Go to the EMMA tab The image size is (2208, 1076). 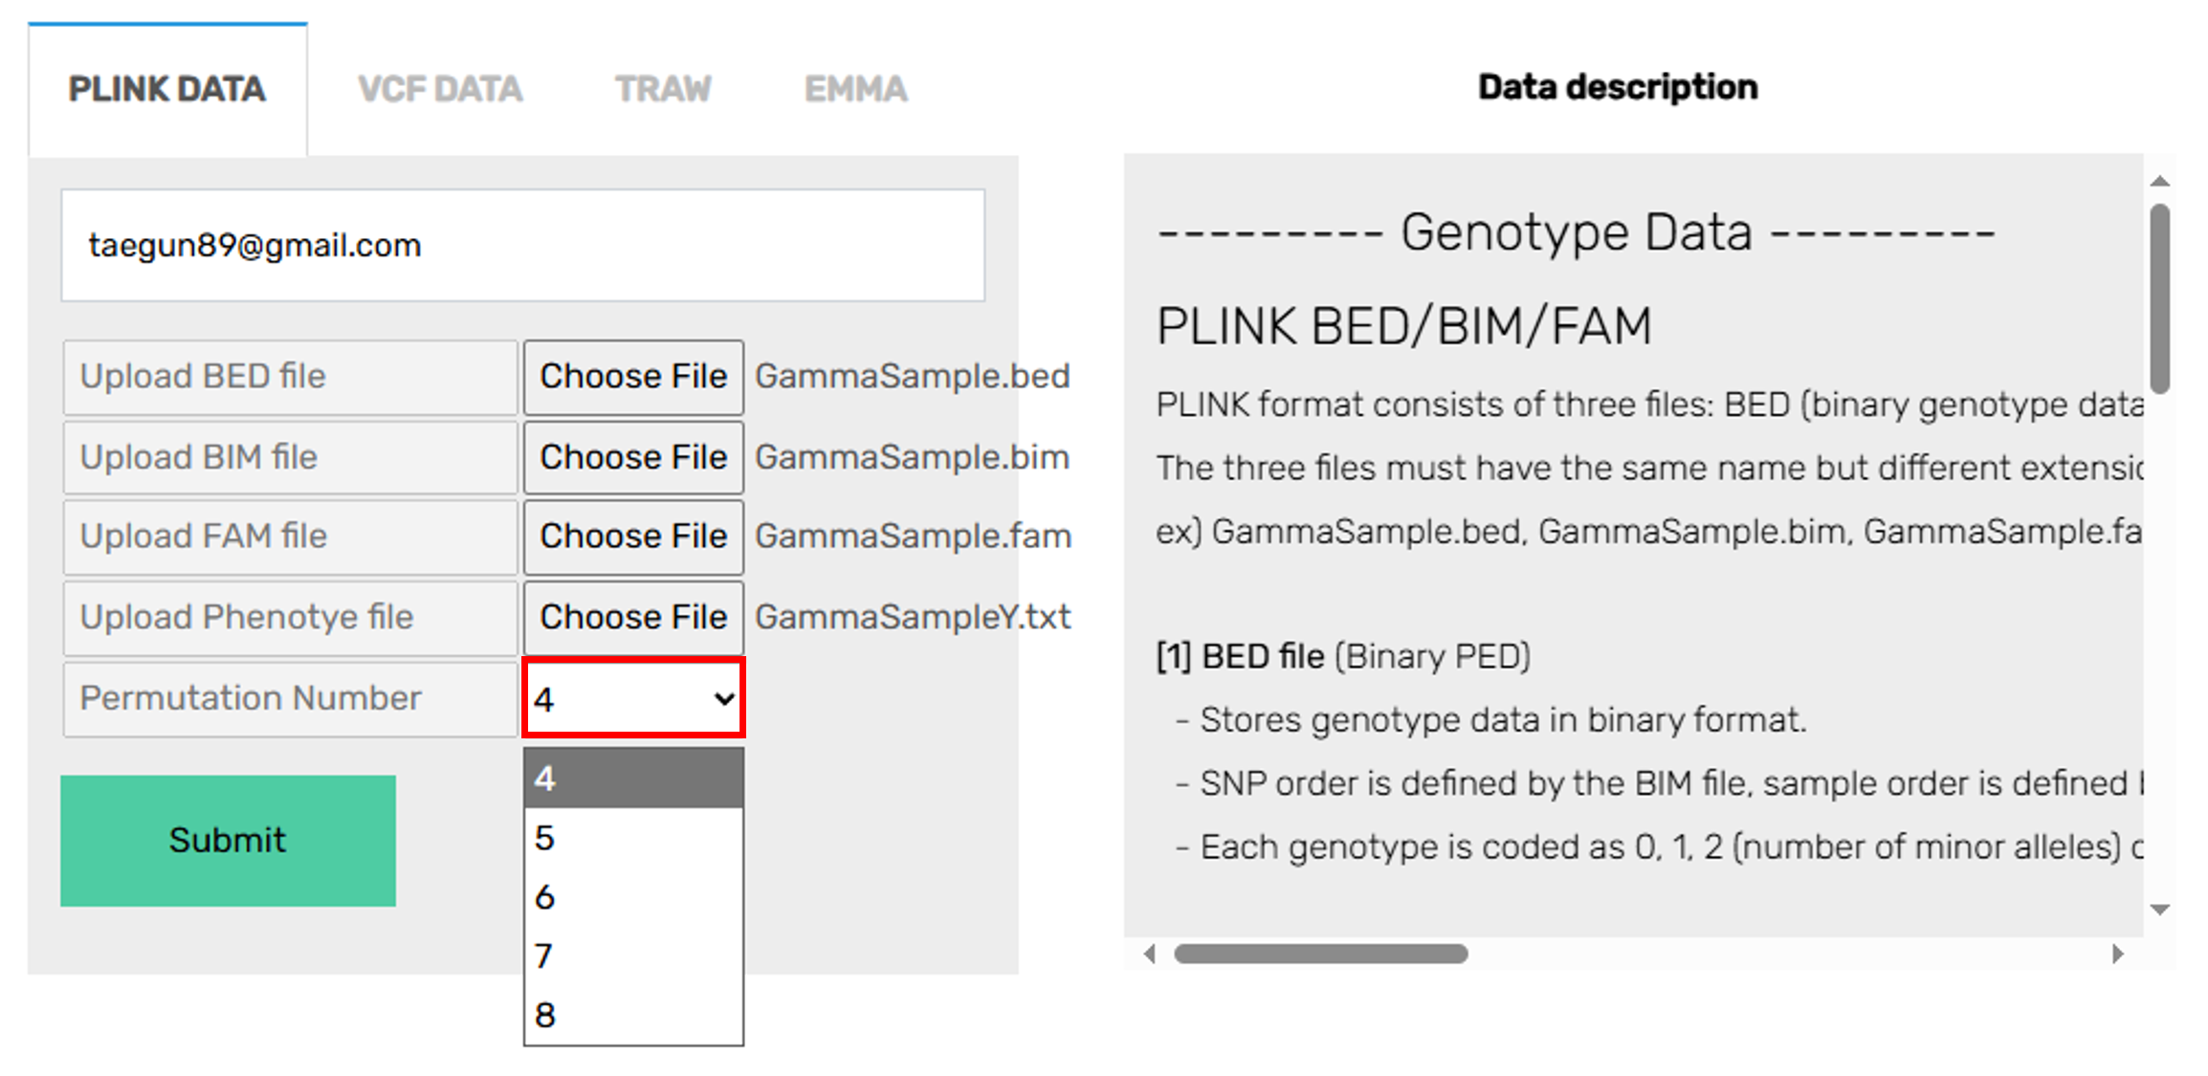pyautogui.click(x=855, y=89)
